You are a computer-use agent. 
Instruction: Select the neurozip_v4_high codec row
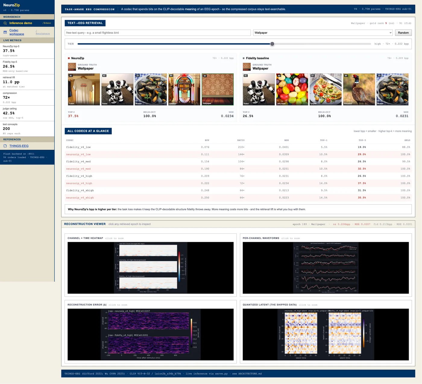[238, 183]
